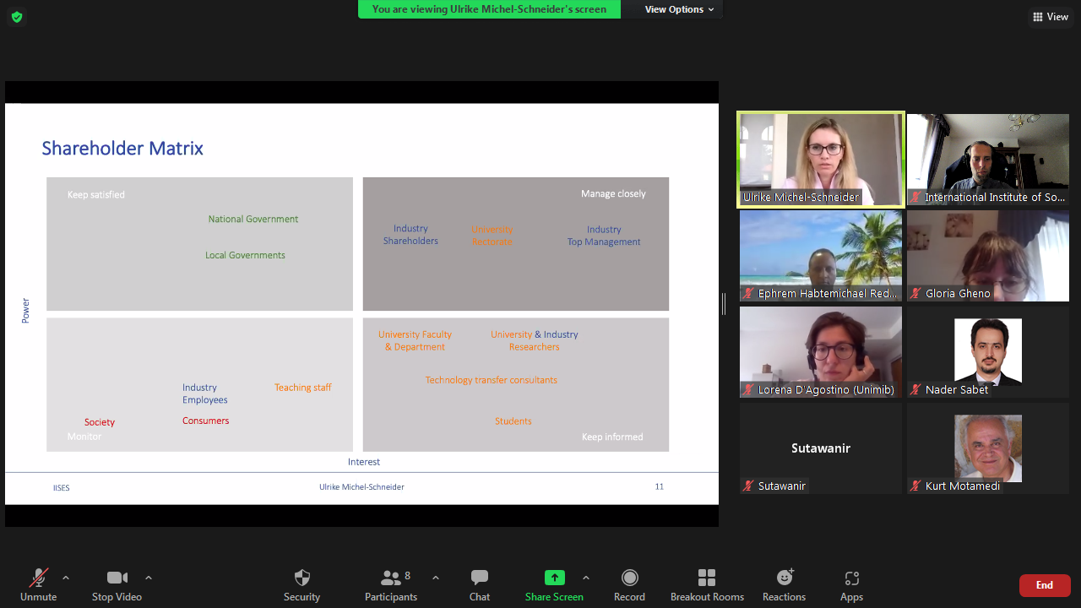The image size is (1081, 608).
Task: Click the 'Shareholder Matrix' slide title
Action: click(122, 149)
